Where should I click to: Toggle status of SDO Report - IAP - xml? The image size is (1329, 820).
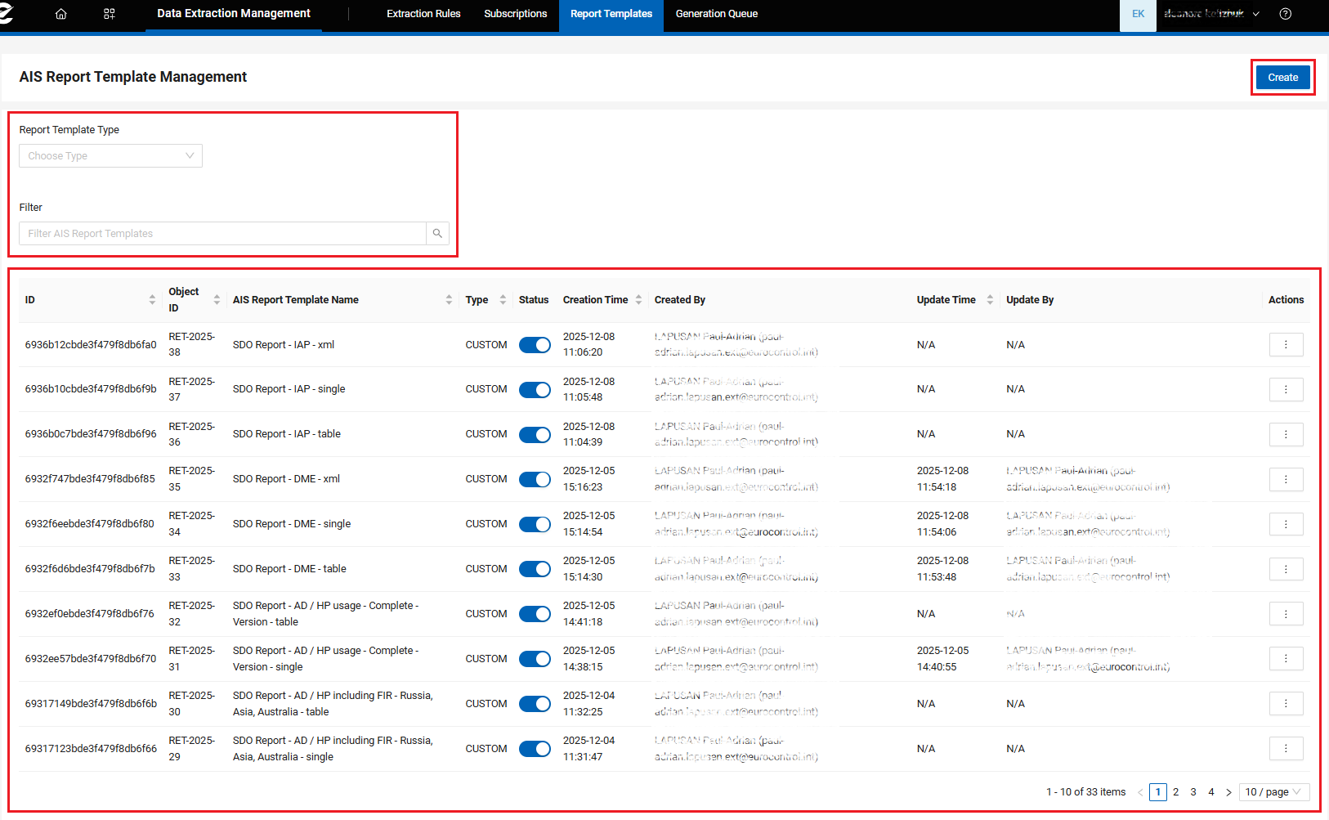[x=535, y=345]
